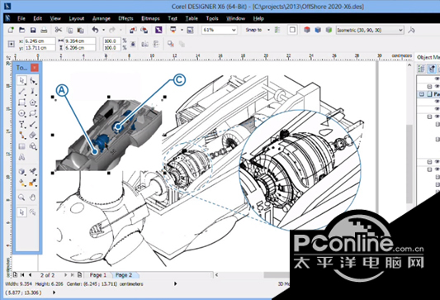Select the Pan hand tool
The image size is (440, 300).
[x=32, y=198]
